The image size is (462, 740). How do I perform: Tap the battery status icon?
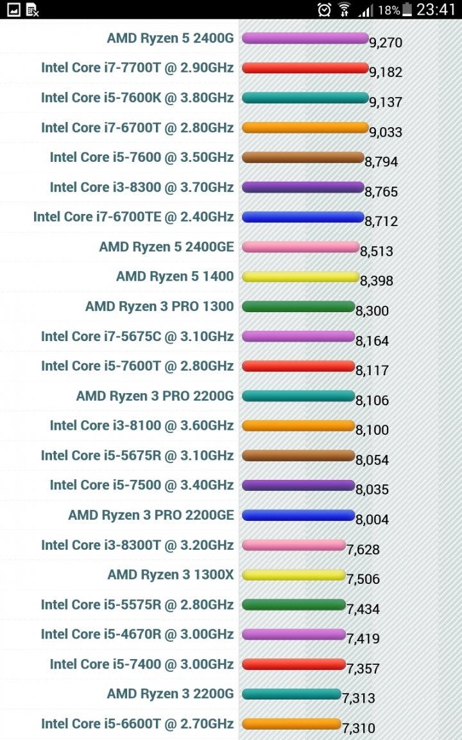[407, 10]
